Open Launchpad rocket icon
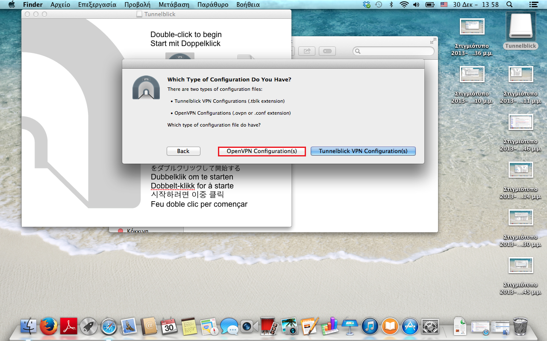The height and width of the screenshot is (341, 547). tap(89, 327)
